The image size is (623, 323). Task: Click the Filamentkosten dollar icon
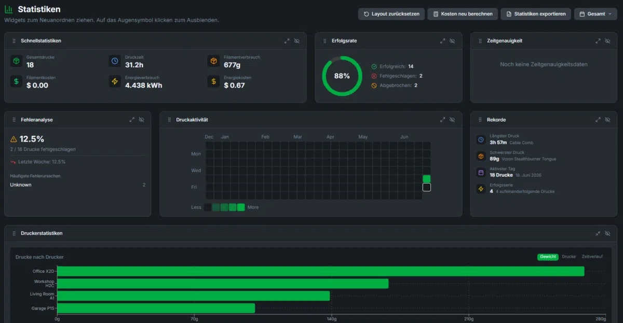[x=16, y=81]
